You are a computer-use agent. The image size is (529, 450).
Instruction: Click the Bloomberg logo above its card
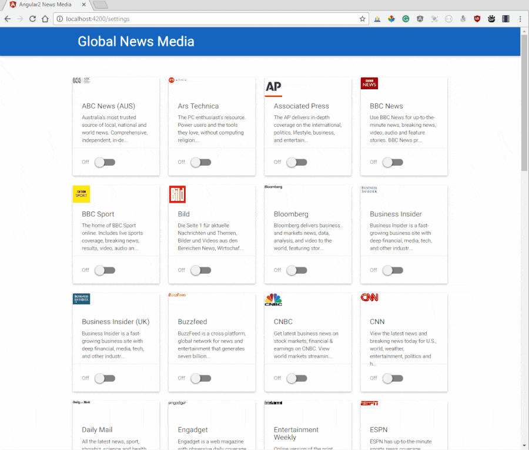point(273,187)
